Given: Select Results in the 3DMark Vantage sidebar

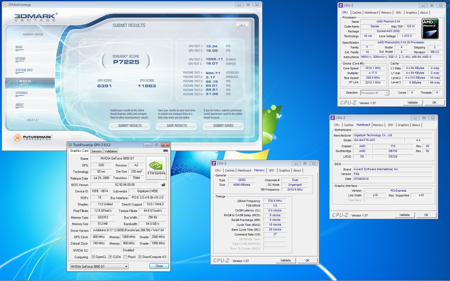Looking at the screenshot, I should (x=25, y=82).
